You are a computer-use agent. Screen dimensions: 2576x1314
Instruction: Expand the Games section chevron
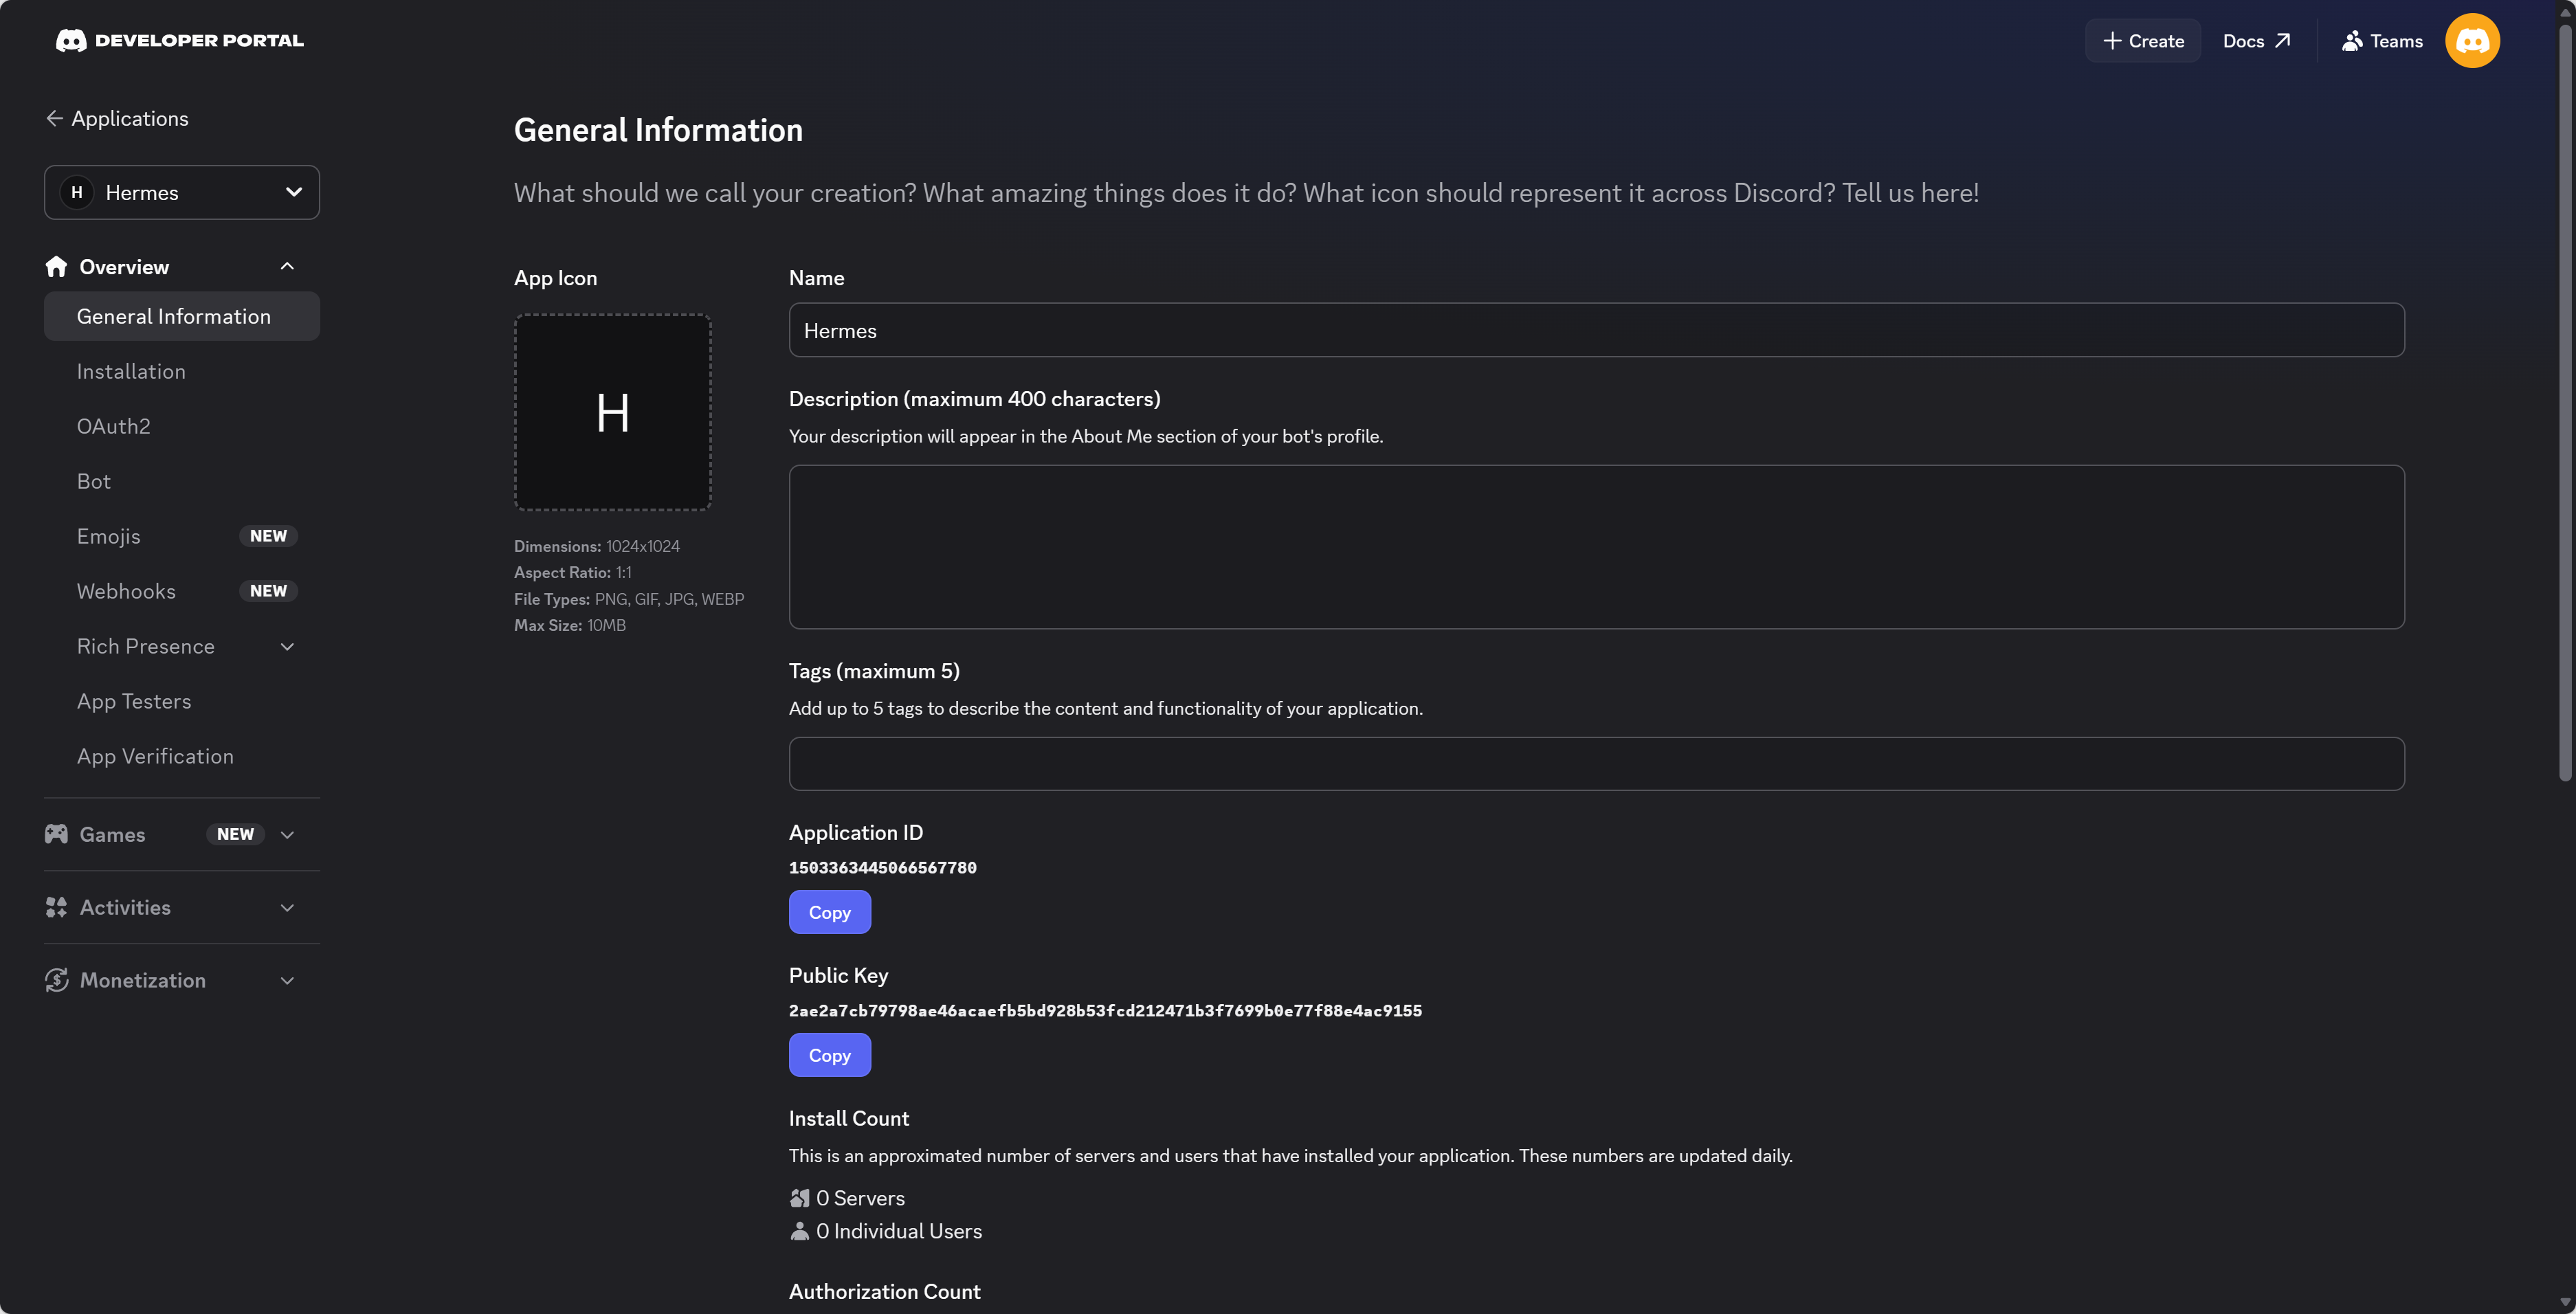click(287, 835)
